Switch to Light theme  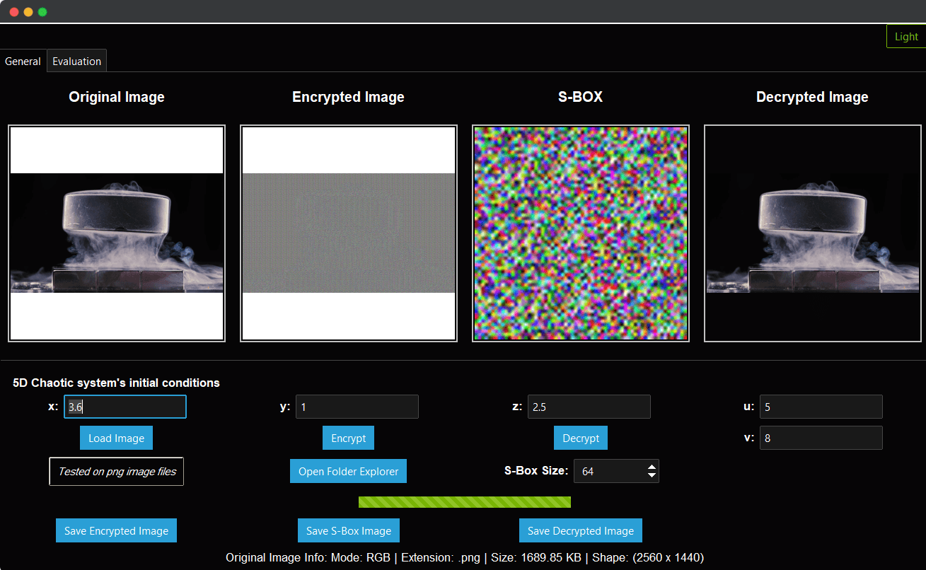[906, 36]
